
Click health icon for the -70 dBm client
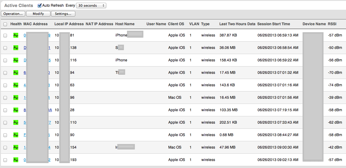[16, 73]
